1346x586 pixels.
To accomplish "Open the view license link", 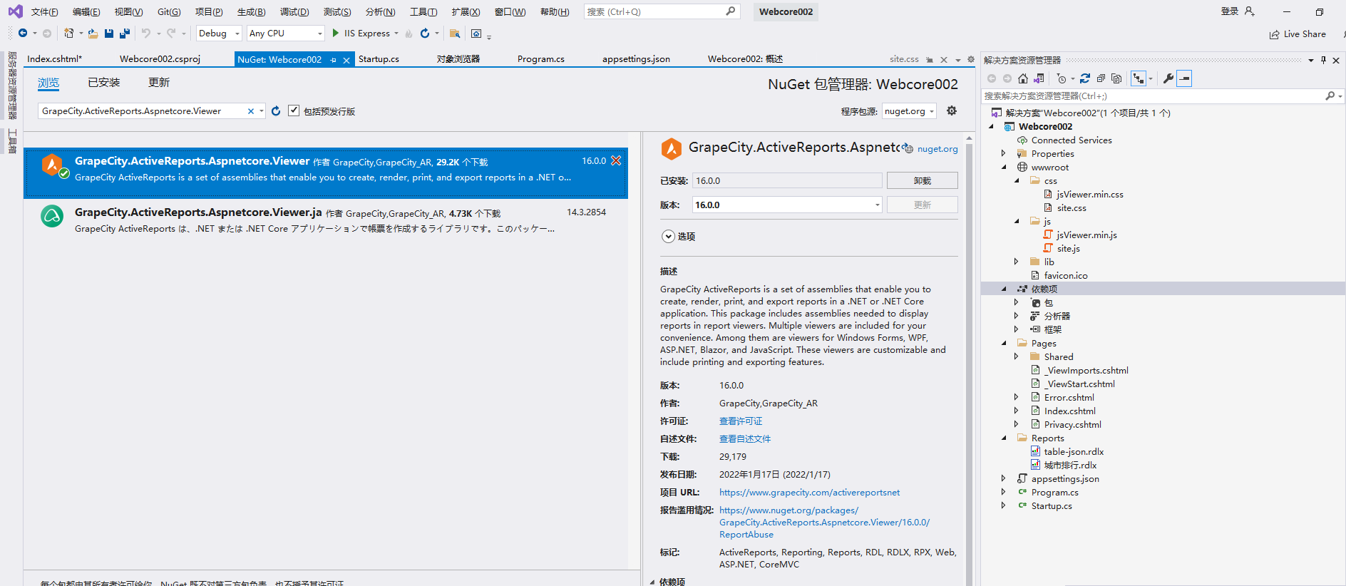I will tap(741, 421).
